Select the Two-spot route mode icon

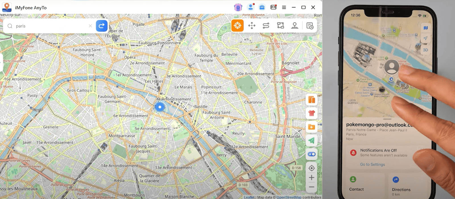pyautogui.click(x=266, y=26)
